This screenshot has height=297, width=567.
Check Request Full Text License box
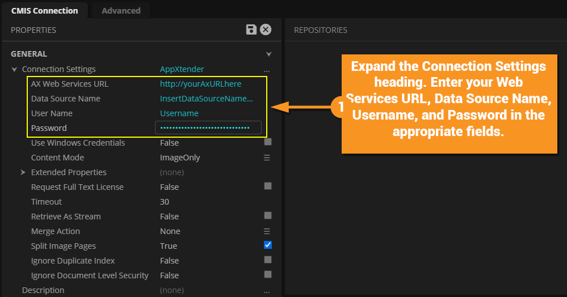[x=268, y=186]
